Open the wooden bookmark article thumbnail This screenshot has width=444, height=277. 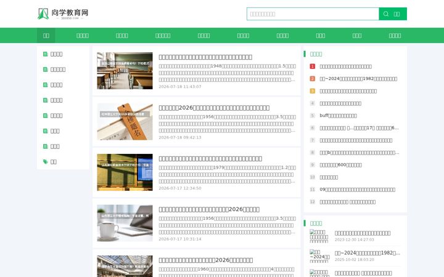point(125,121)
